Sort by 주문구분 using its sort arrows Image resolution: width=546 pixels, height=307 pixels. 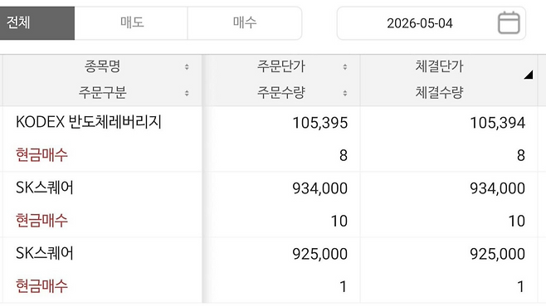[x=187, y=93]
